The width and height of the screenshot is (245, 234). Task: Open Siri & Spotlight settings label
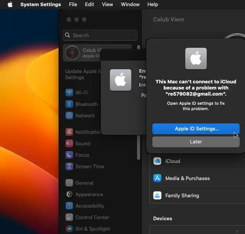click(x=93, y=229)
